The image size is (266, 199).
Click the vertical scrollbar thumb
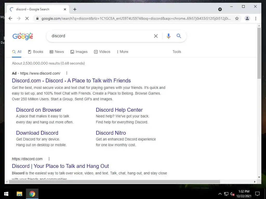(x=259, y=53)
